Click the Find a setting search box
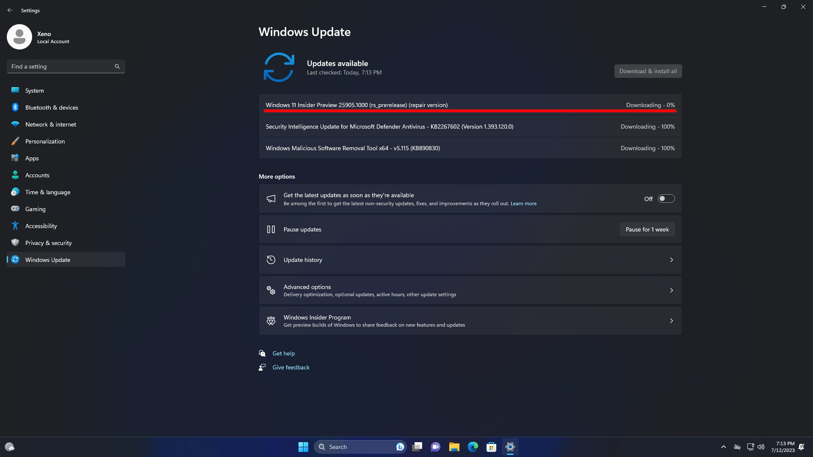This screenshot has width=813, height=457. click(x=66, y=66)
